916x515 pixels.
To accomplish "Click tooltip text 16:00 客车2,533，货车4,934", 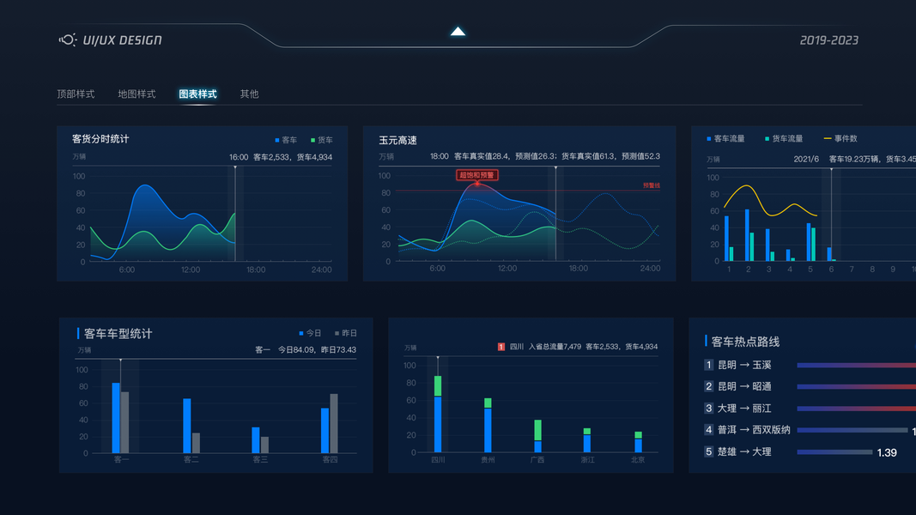I will (281, 157).
